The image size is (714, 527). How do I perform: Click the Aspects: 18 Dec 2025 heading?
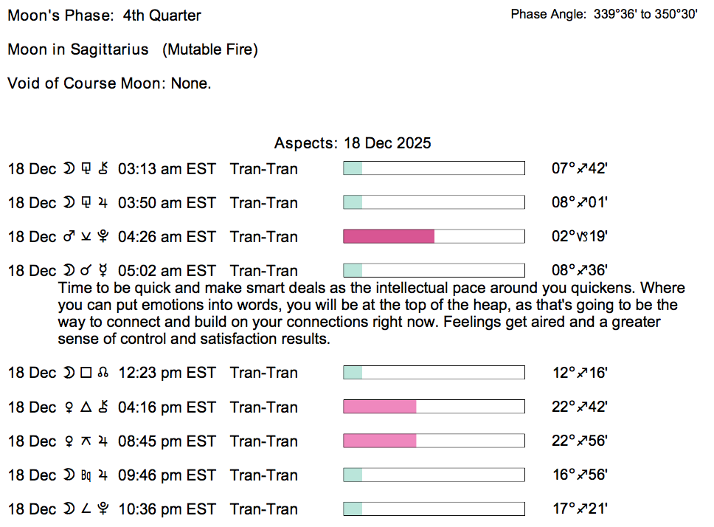point(353,143)
